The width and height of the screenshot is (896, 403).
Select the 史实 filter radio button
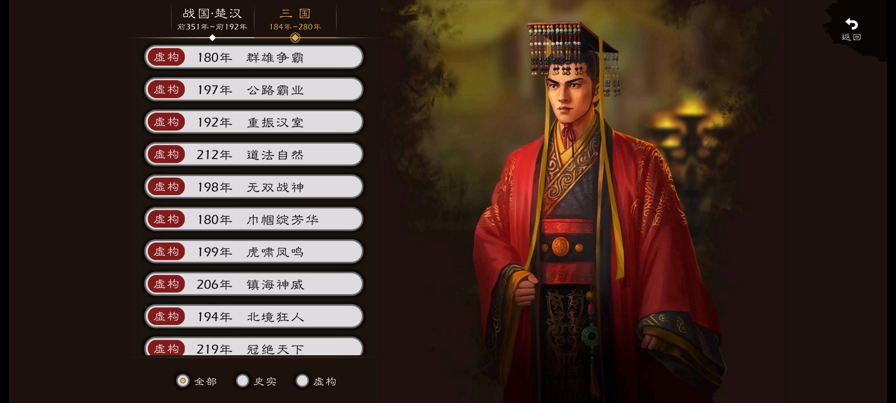[243, 381]
